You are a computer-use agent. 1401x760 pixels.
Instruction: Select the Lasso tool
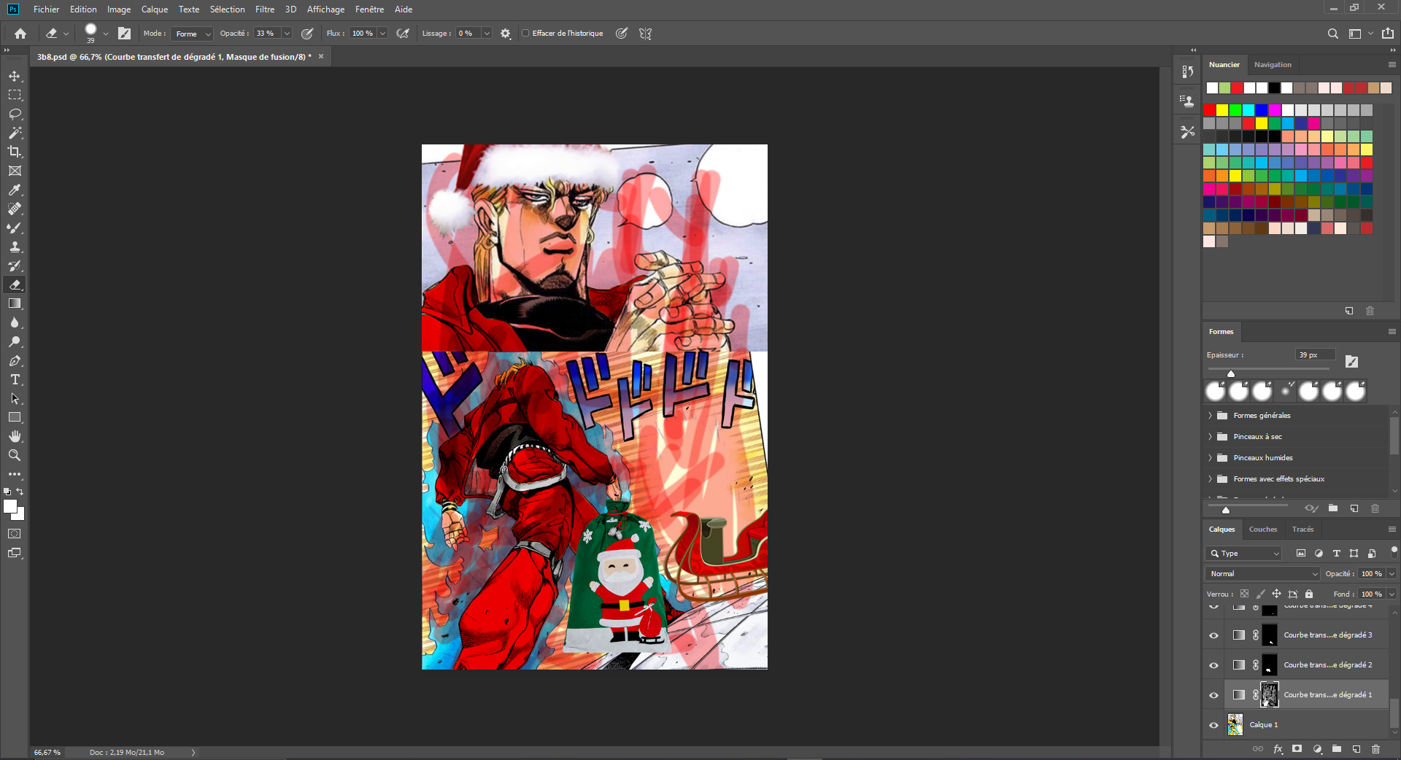15,115
